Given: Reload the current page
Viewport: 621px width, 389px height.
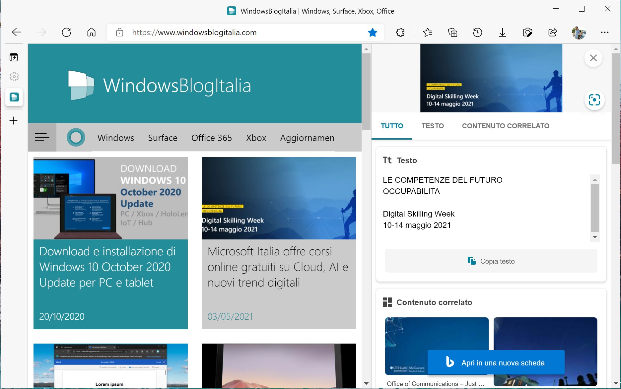Looking at the screenshot, I should (66, 32).
